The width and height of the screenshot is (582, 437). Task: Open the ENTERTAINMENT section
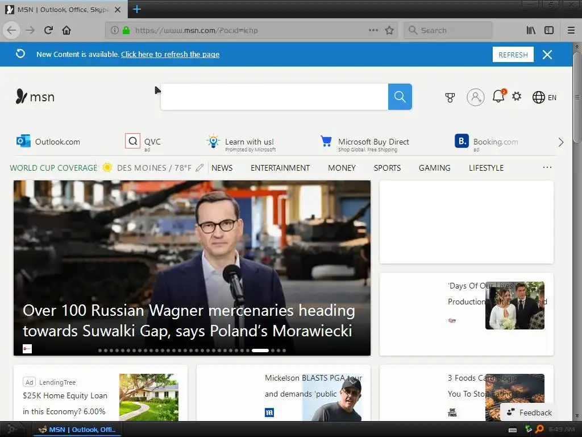(280, 168)
